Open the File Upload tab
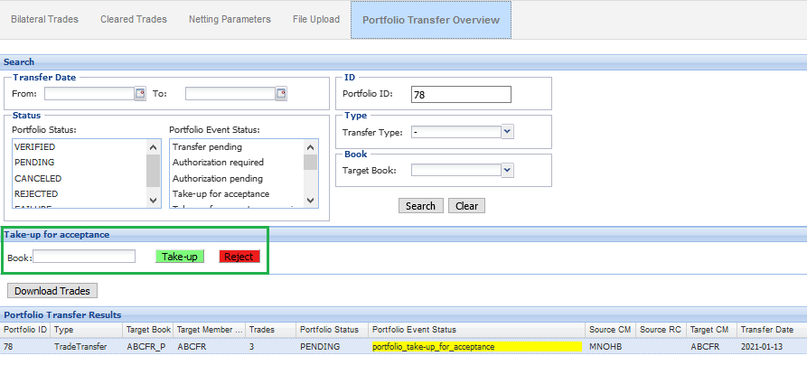This screenshot has width=807, height=384. tap(316, 19)
